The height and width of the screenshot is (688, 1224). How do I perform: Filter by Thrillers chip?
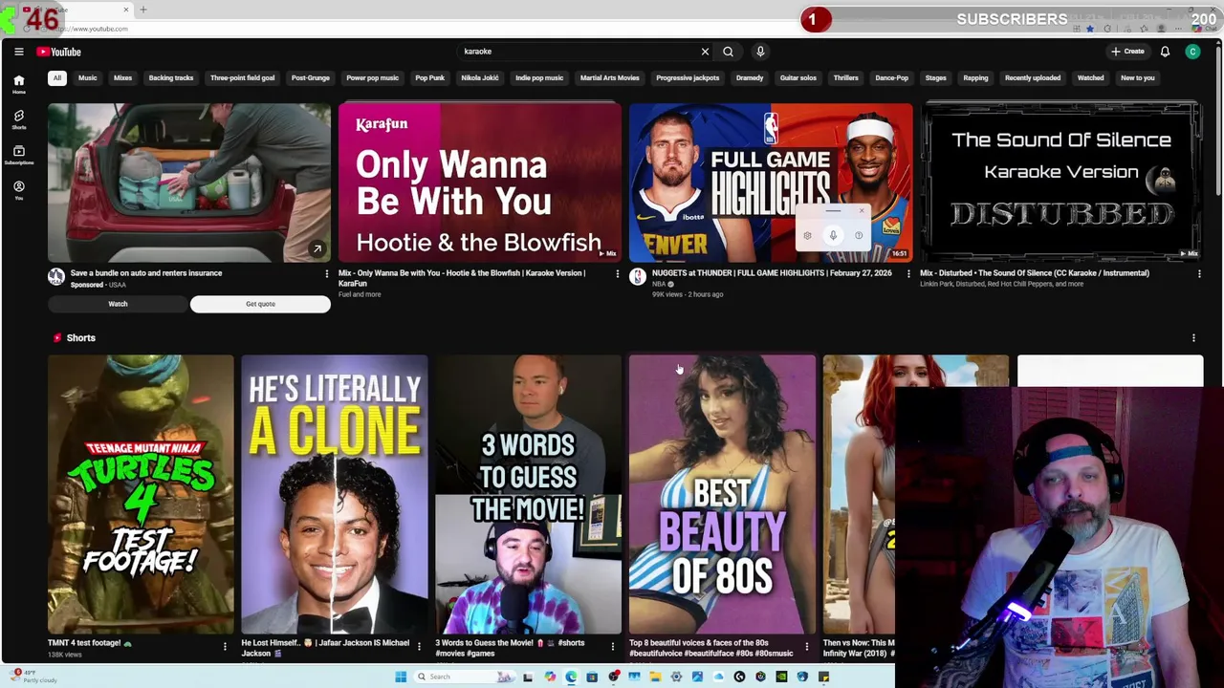coord(845,77)
